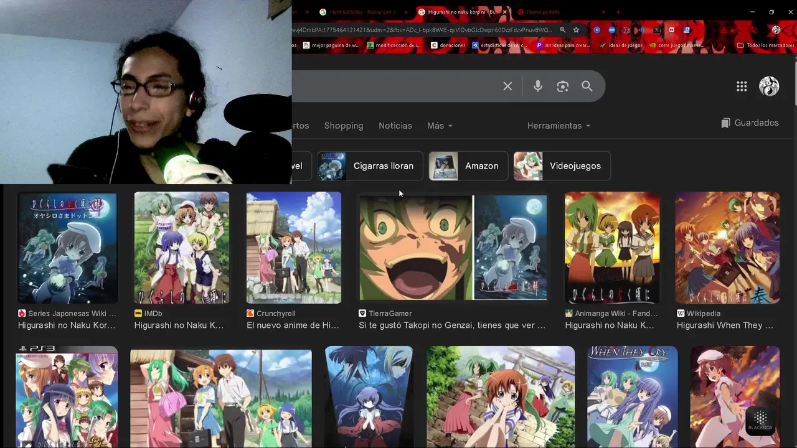Open the Shopping search tab

coord(344,126)
